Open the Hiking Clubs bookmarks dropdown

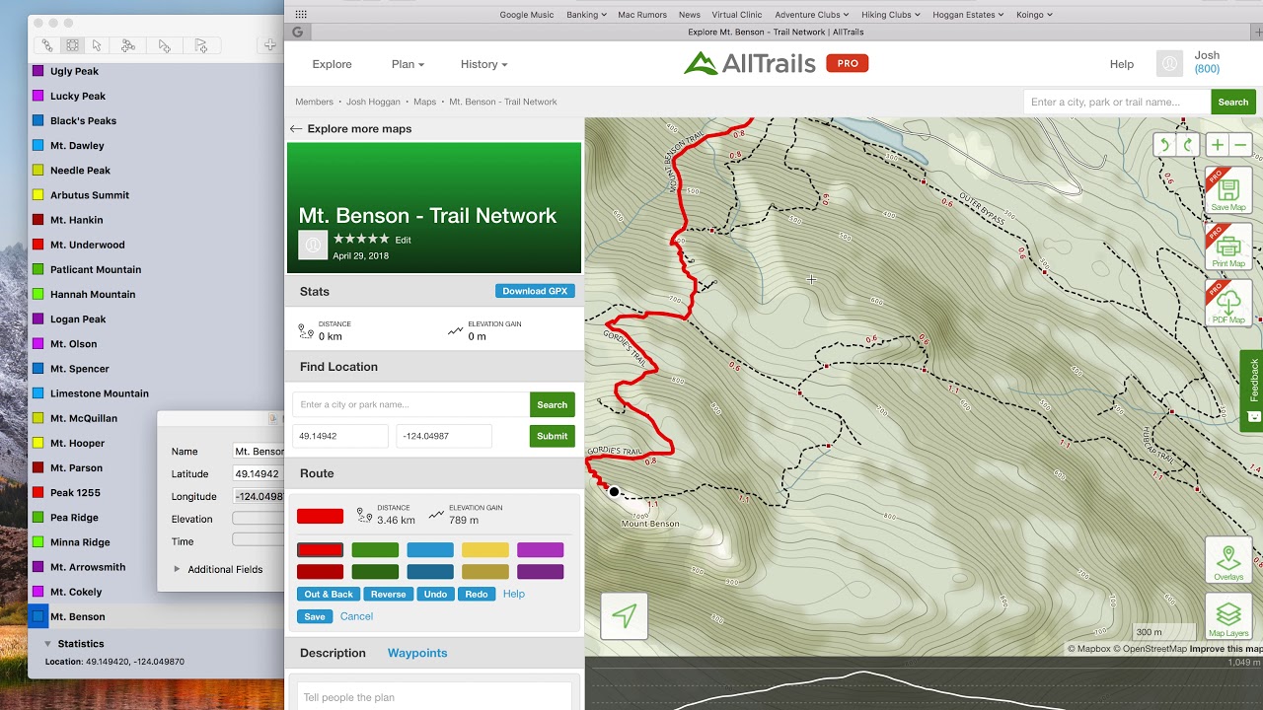(x=890, y=15)
